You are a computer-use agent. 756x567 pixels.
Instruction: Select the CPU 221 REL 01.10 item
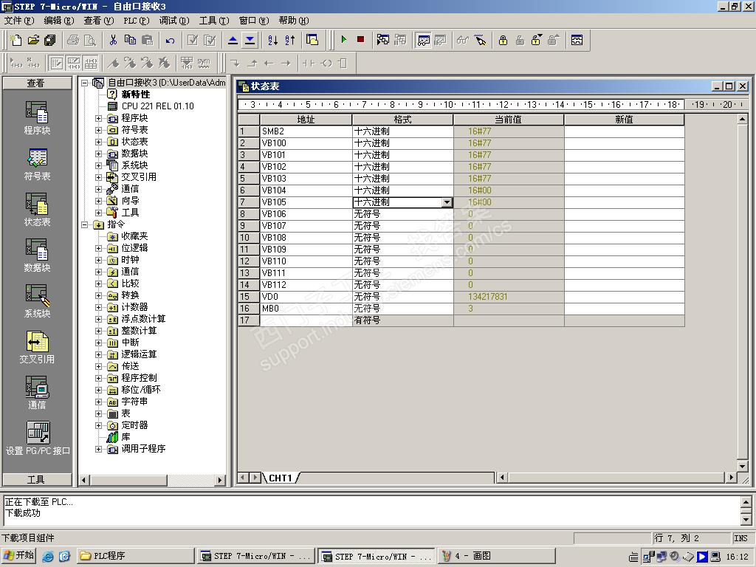pos(157,106)
